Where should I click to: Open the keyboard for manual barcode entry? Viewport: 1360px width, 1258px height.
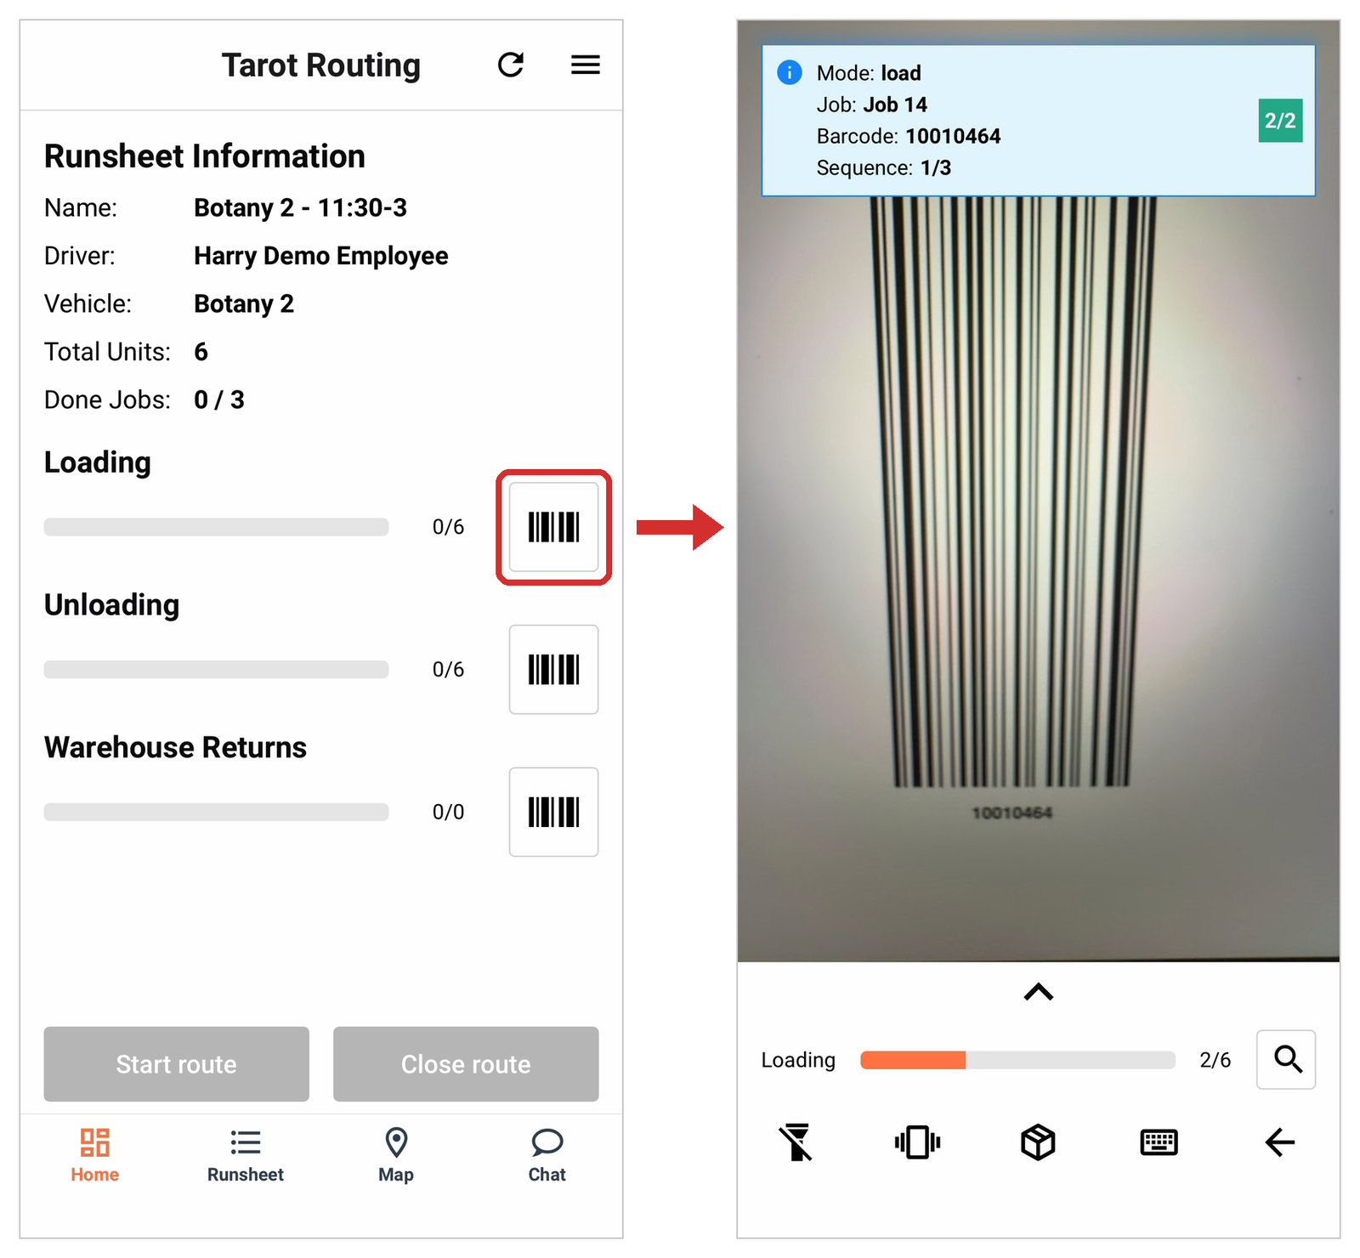click(1159, 1142)
